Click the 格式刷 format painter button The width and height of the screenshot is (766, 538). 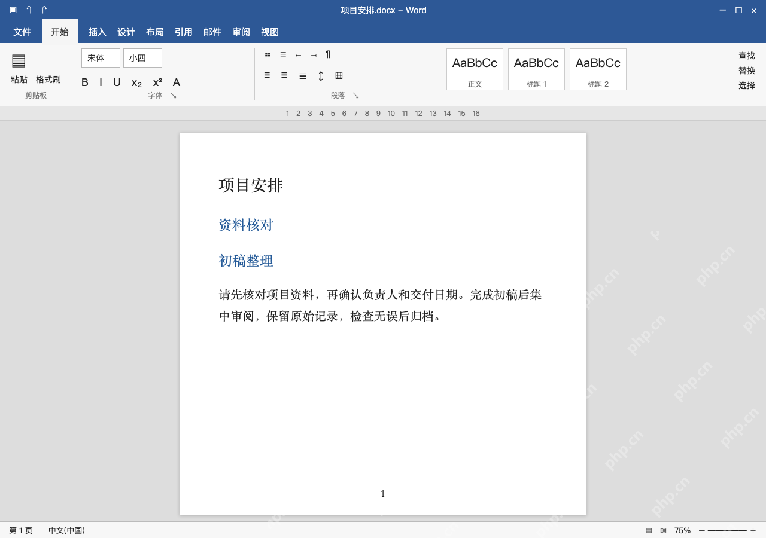click(48, 80)
